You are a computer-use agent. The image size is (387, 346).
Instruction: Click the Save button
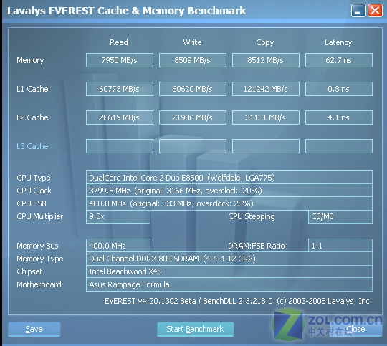pos(34,329)
